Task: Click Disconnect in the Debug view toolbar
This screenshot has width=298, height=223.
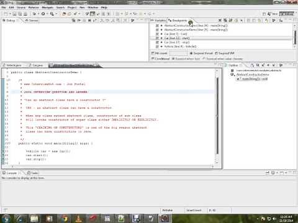Action: (95, 20)
